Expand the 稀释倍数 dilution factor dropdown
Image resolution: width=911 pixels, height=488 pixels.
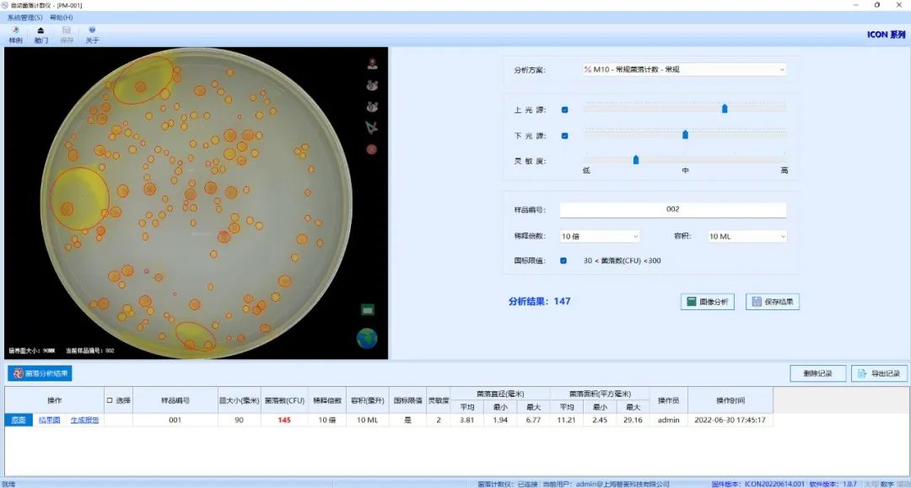(x=600, y=237)
